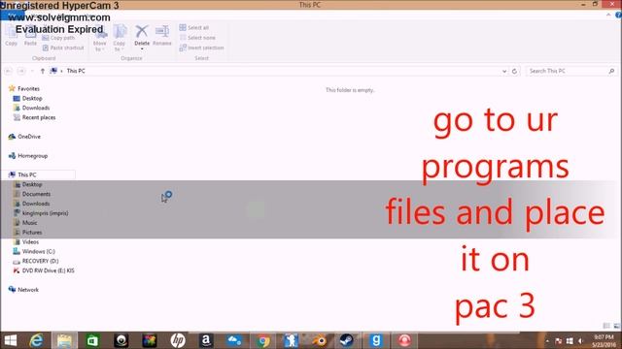Open Garry's Mod taskbar icon
The image size is (622, 349).
376,340
